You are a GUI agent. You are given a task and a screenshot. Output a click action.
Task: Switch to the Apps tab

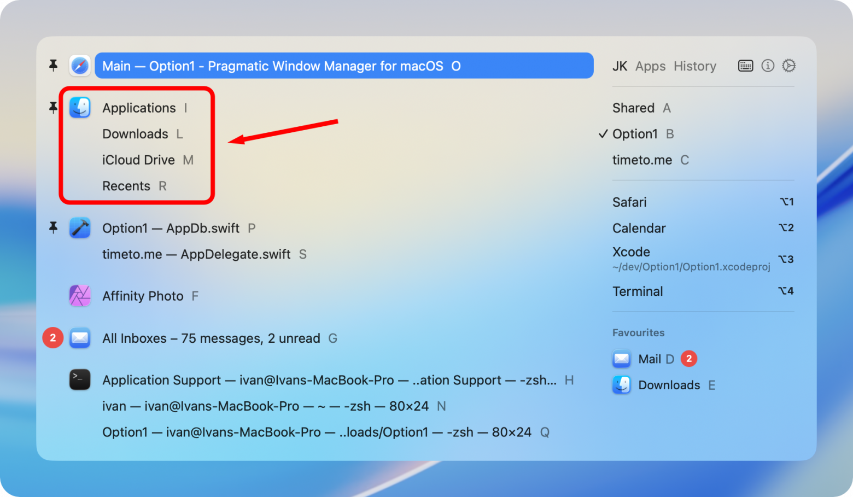[x=650, y=66]
